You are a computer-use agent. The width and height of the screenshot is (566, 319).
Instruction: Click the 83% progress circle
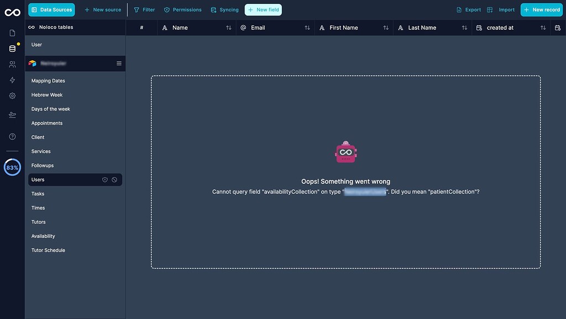(x=12, y=167)
